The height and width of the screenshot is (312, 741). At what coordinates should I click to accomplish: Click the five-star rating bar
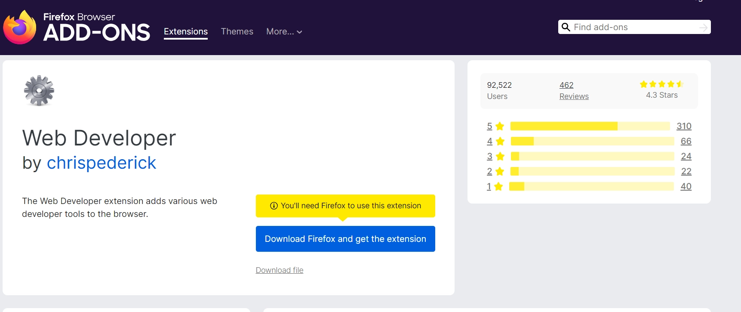pos(590,126)
